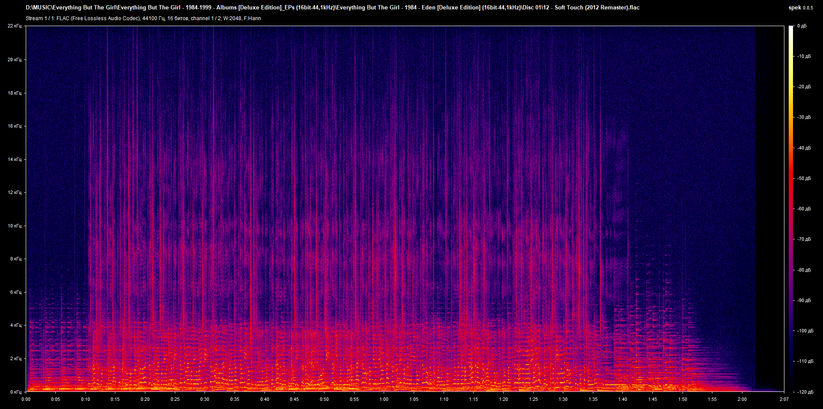Click the '1:15' time axis label

tap(474, 399)
